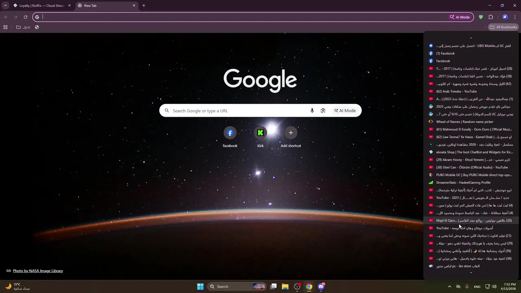The height and width of the screenshot is (293, 521).
Task: Open a new tab with plus button
Action: click(144, 6)
